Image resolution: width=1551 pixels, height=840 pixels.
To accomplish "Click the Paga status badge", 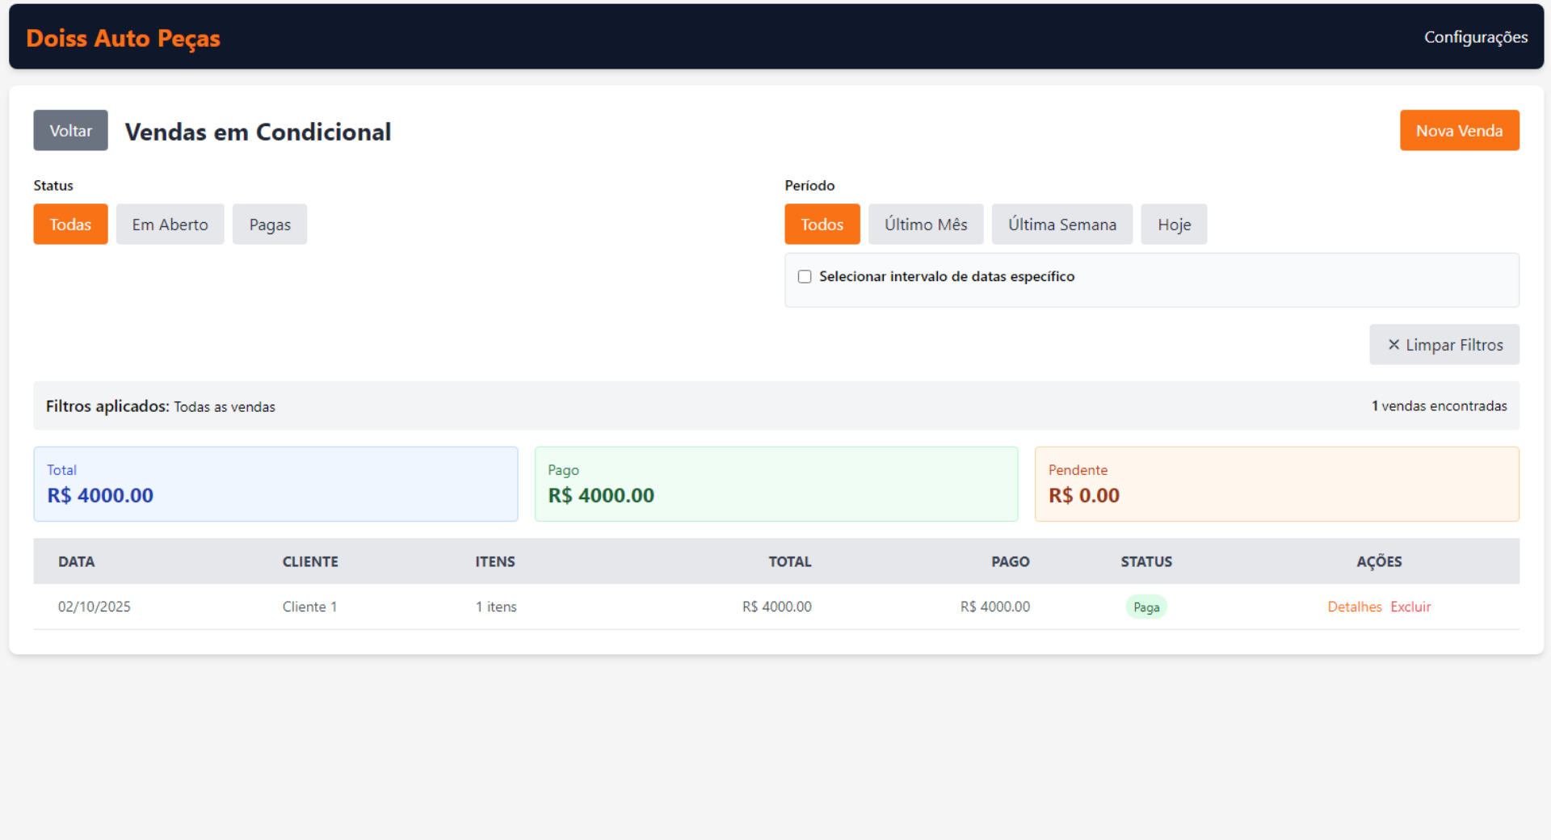I will (1145, 607).
